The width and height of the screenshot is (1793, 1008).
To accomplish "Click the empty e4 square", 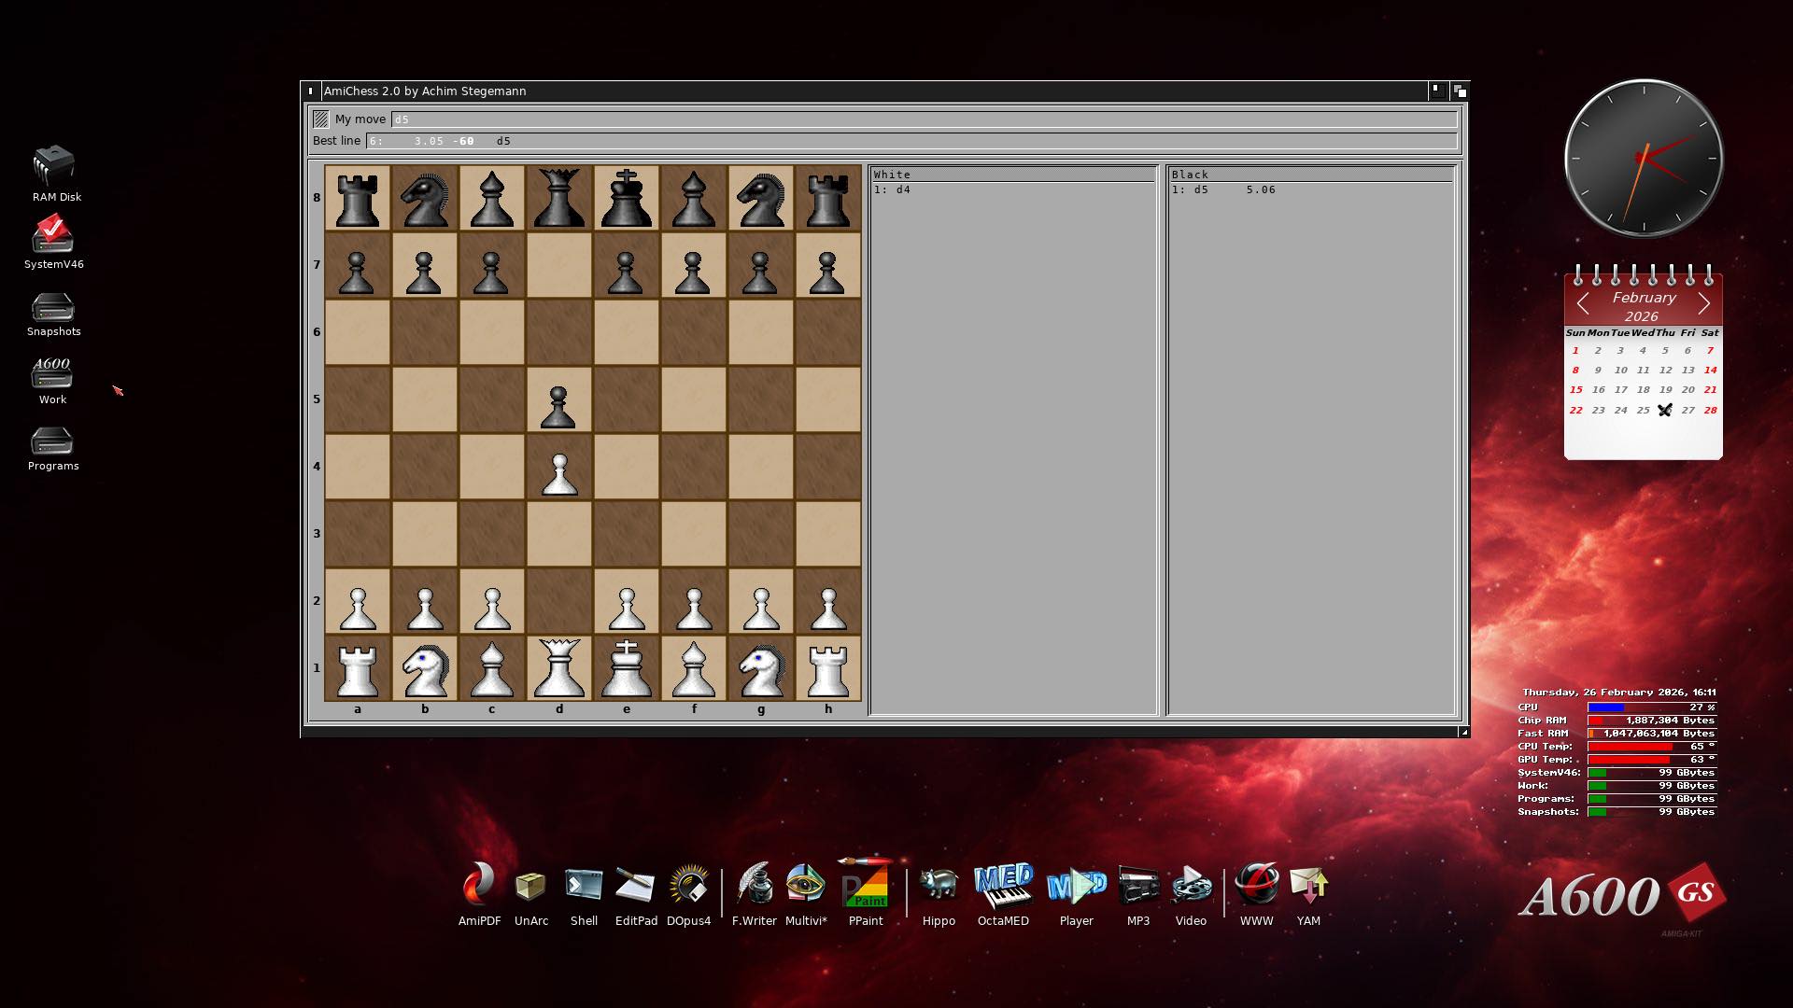I will [x=626, y=467].
